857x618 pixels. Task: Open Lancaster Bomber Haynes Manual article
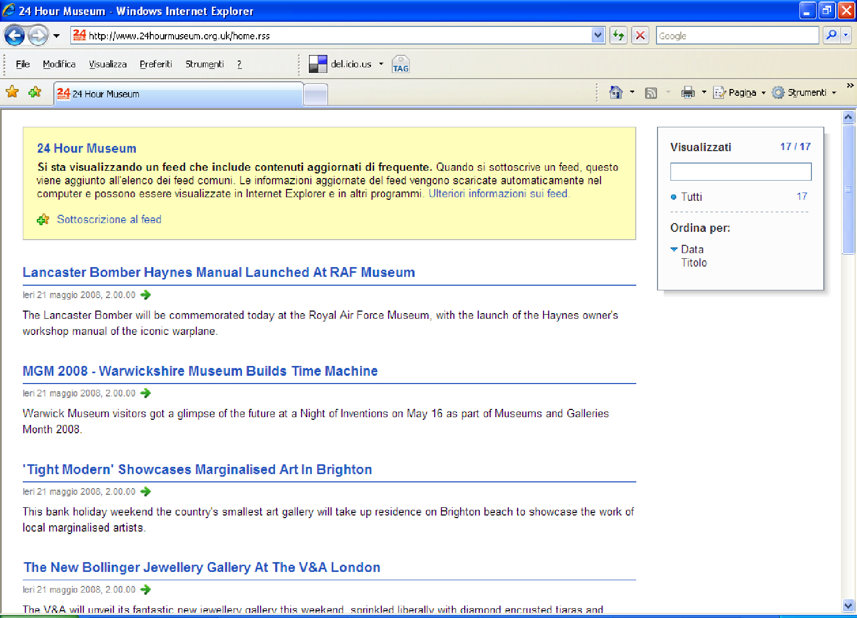pos(219,272)
